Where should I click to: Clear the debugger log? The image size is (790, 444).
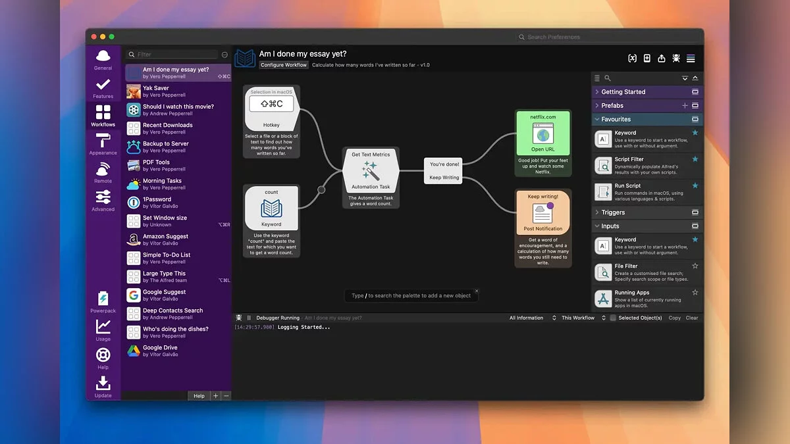692,318
